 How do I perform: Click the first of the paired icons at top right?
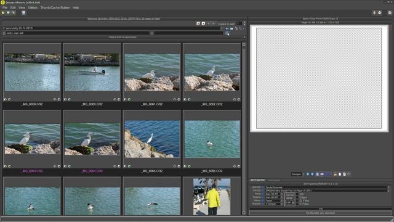click(374, 12)
